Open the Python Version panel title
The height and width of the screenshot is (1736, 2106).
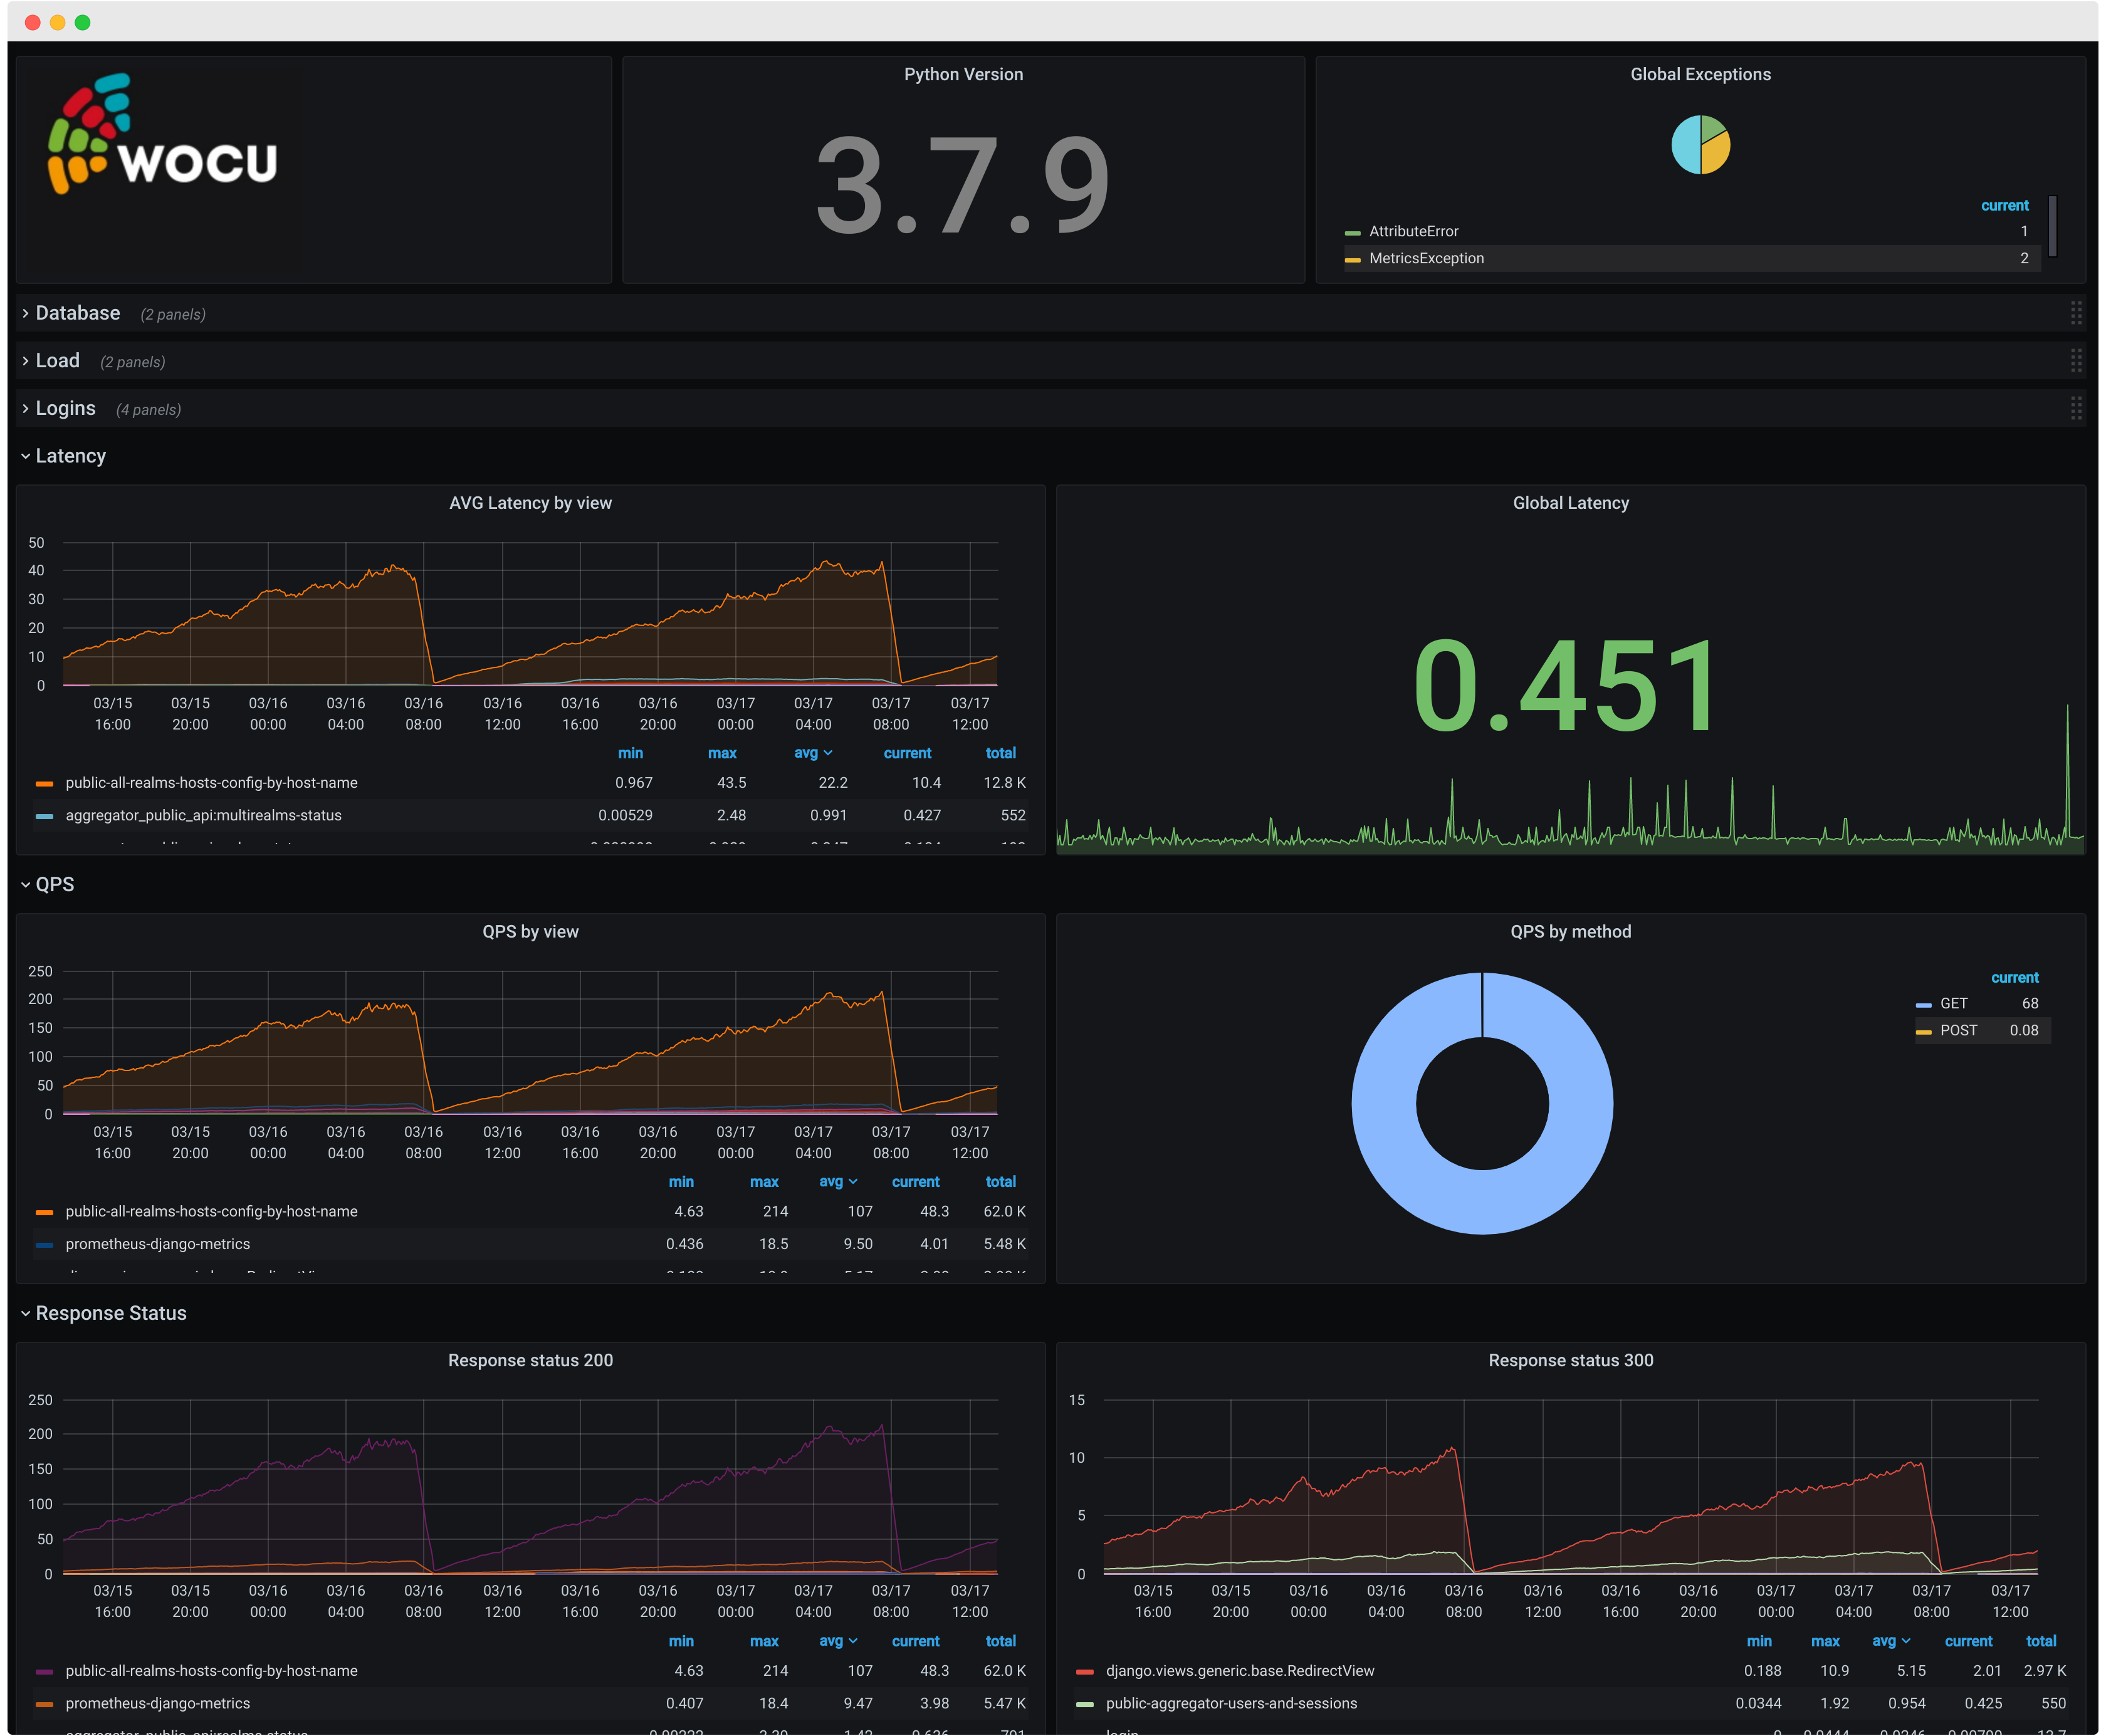coord(963,74)
